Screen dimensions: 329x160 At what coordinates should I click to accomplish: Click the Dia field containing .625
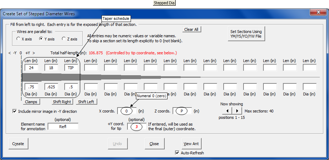51,87
